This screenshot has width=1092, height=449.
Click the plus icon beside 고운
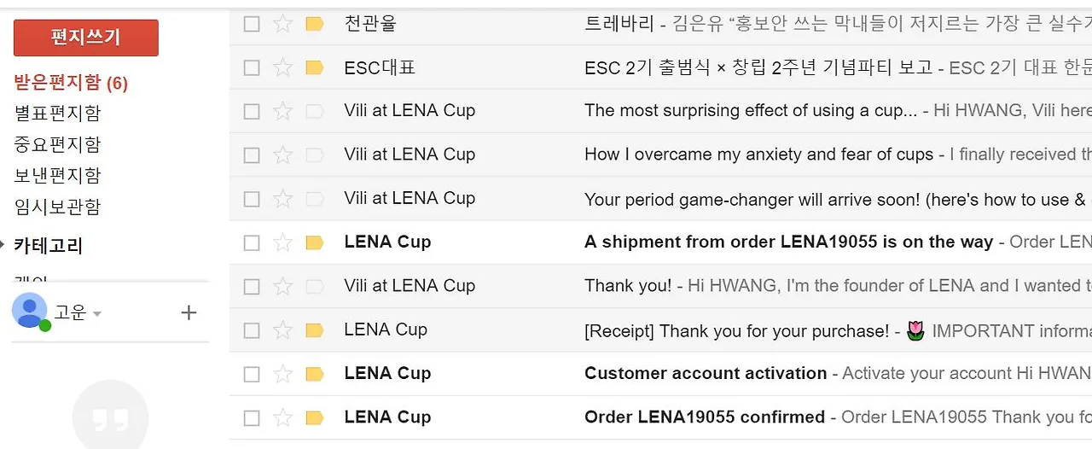point(189,312)
